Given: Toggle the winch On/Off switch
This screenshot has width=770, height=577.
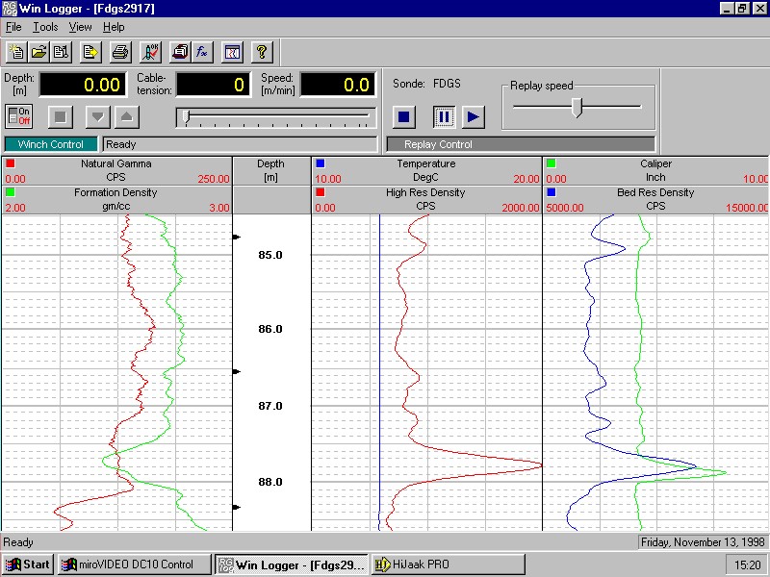Looking at the screenshot, I should 19,116.
